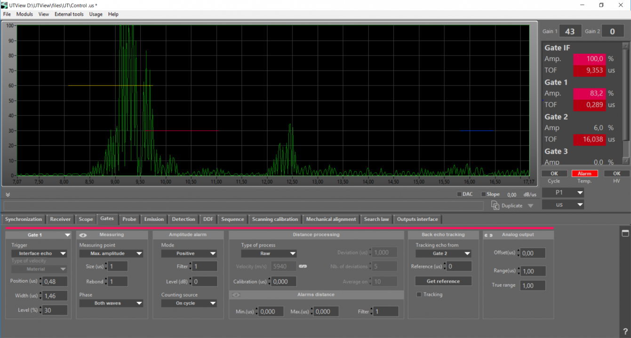Switch to the Receiver tab
Screen dimensions: 631x338
point(60,219)
